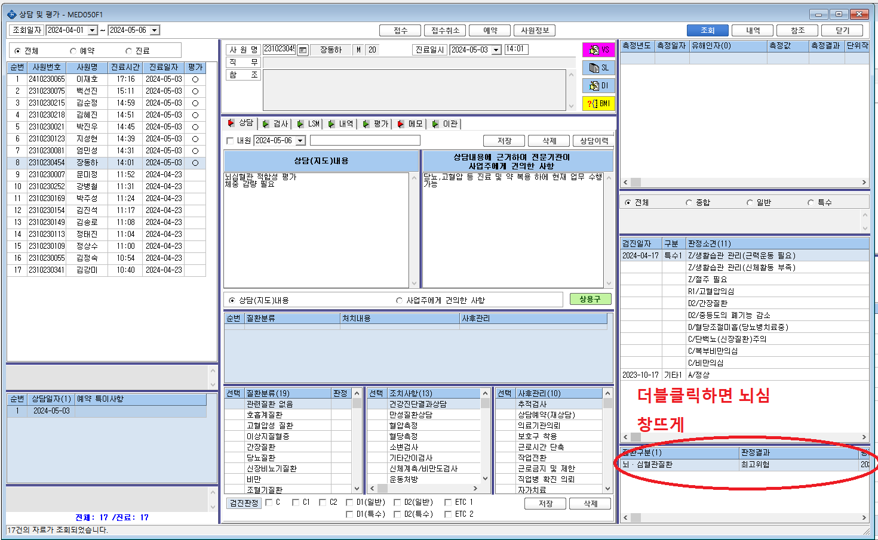Screen dimensions: 878x540
Task: Open the end date 2024-05-06 dropdown
Action: tap(155, 30)
